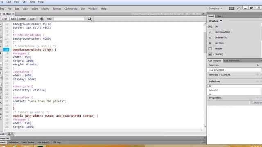Open the Format menu
Screen dimensions: 262x147
coord(57,9)
